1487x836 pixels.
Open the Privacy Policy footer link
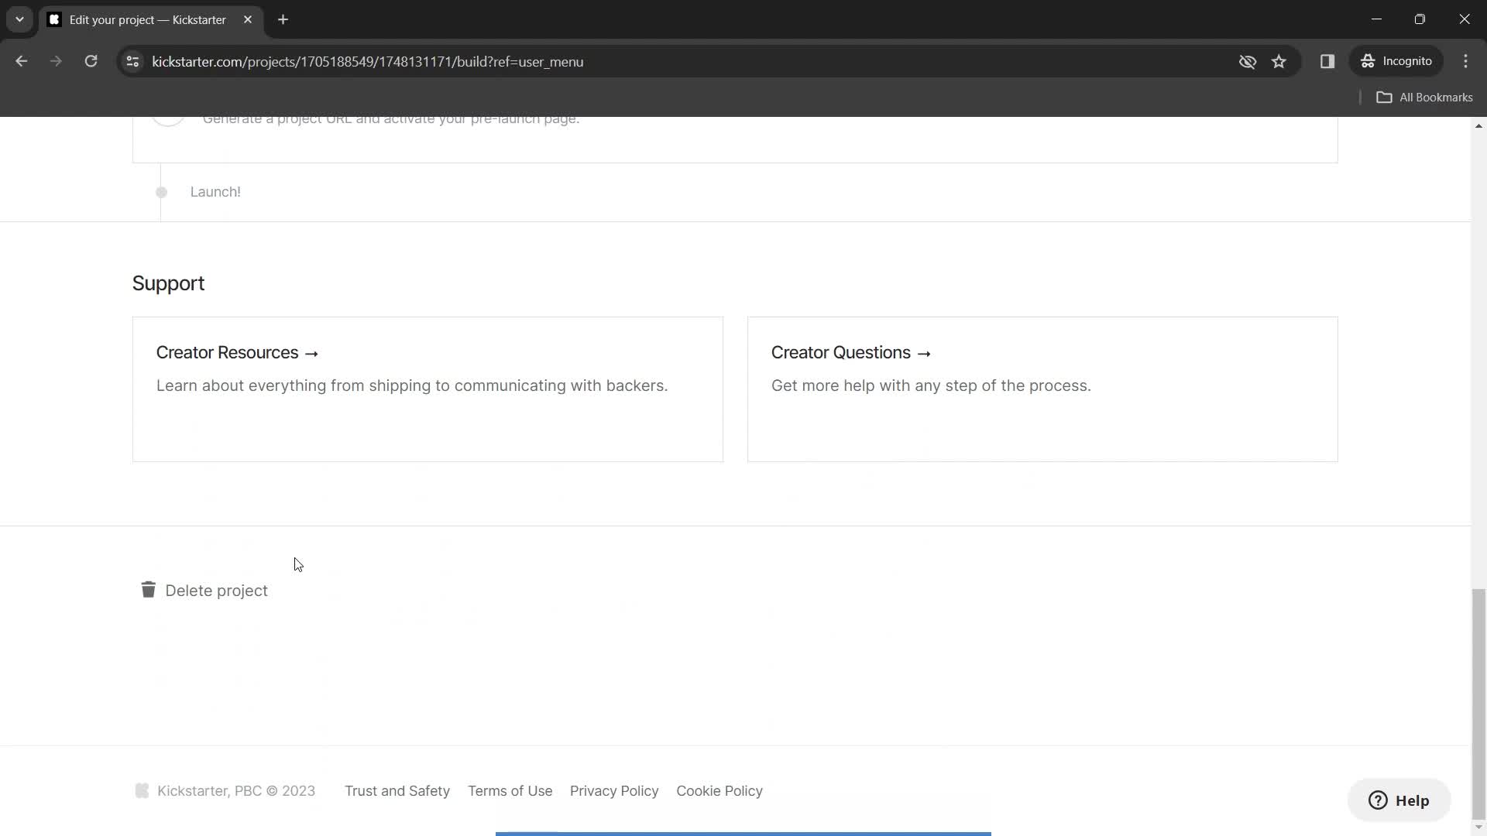click(x=614, y=791)
